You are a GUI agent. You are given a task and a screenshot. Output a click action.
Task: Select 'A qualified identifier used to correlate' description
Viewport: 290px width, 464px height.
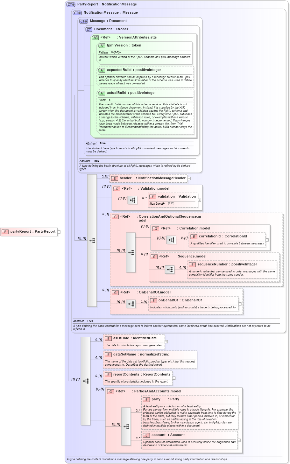(x=227, y=243)
